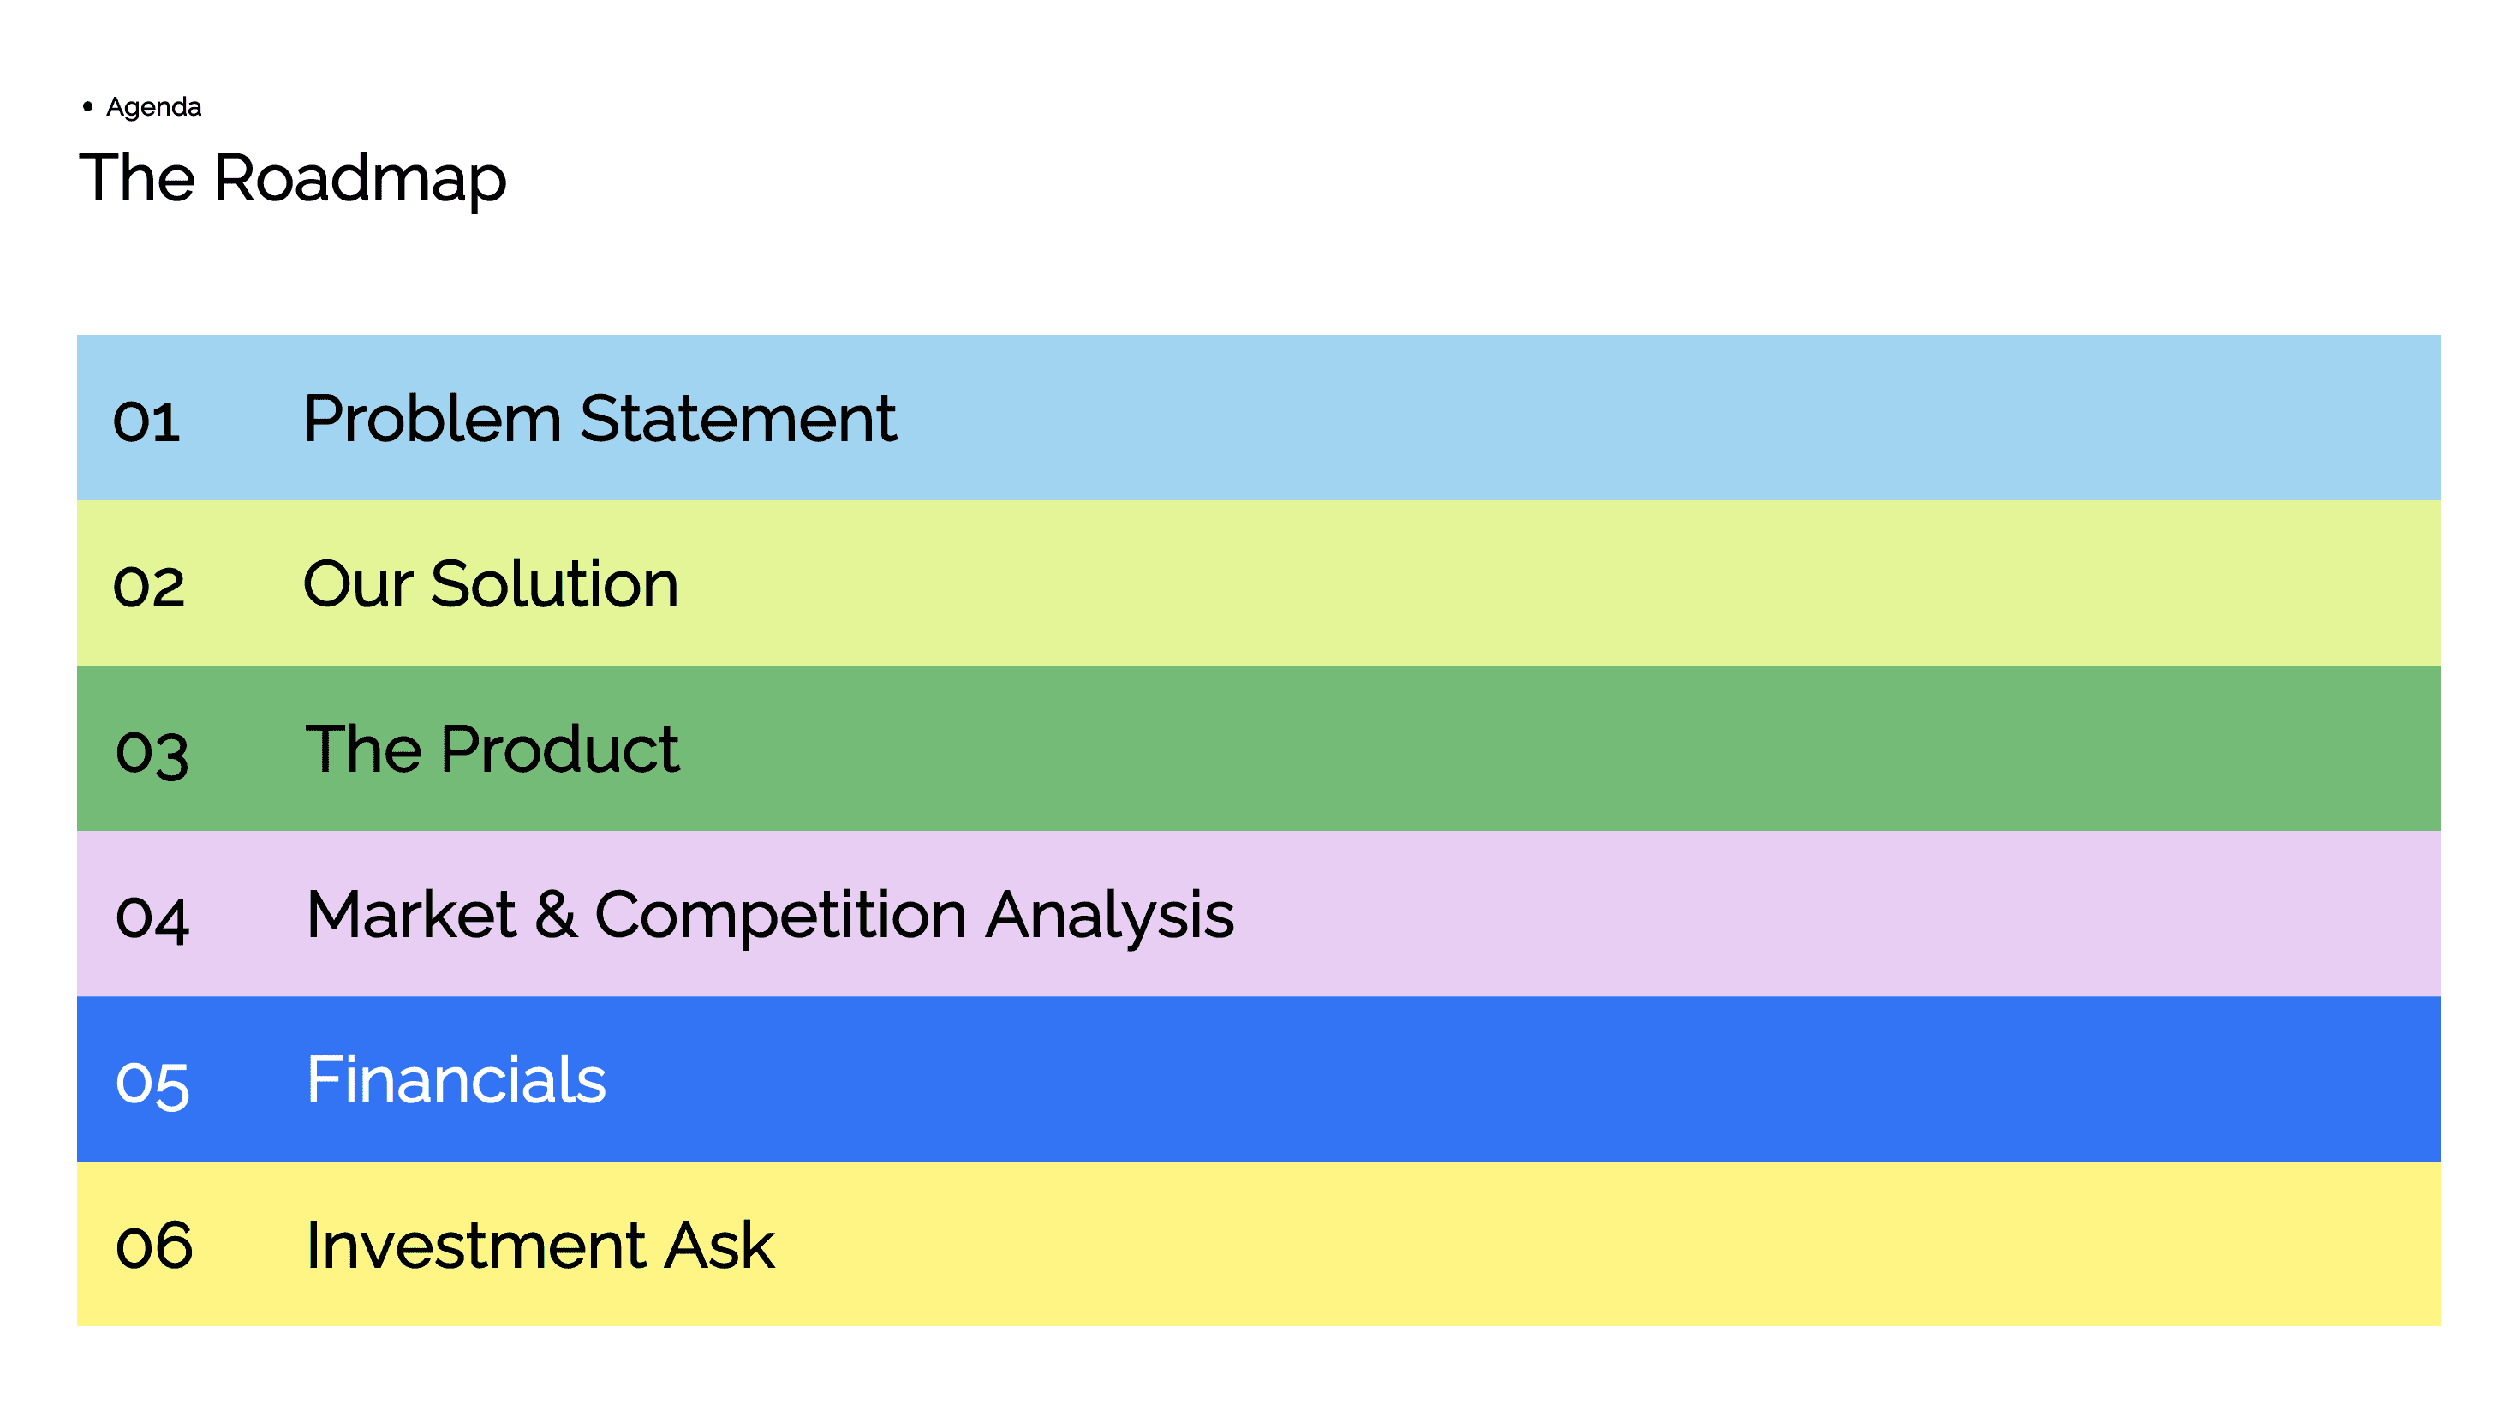Select the 04 number label

click(152, 919)
